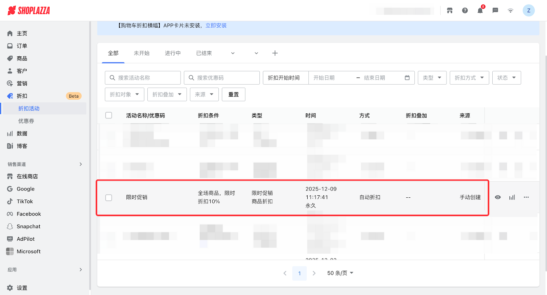
Task: Click the calendar icon in date range
Action: [x=407, y=78]
